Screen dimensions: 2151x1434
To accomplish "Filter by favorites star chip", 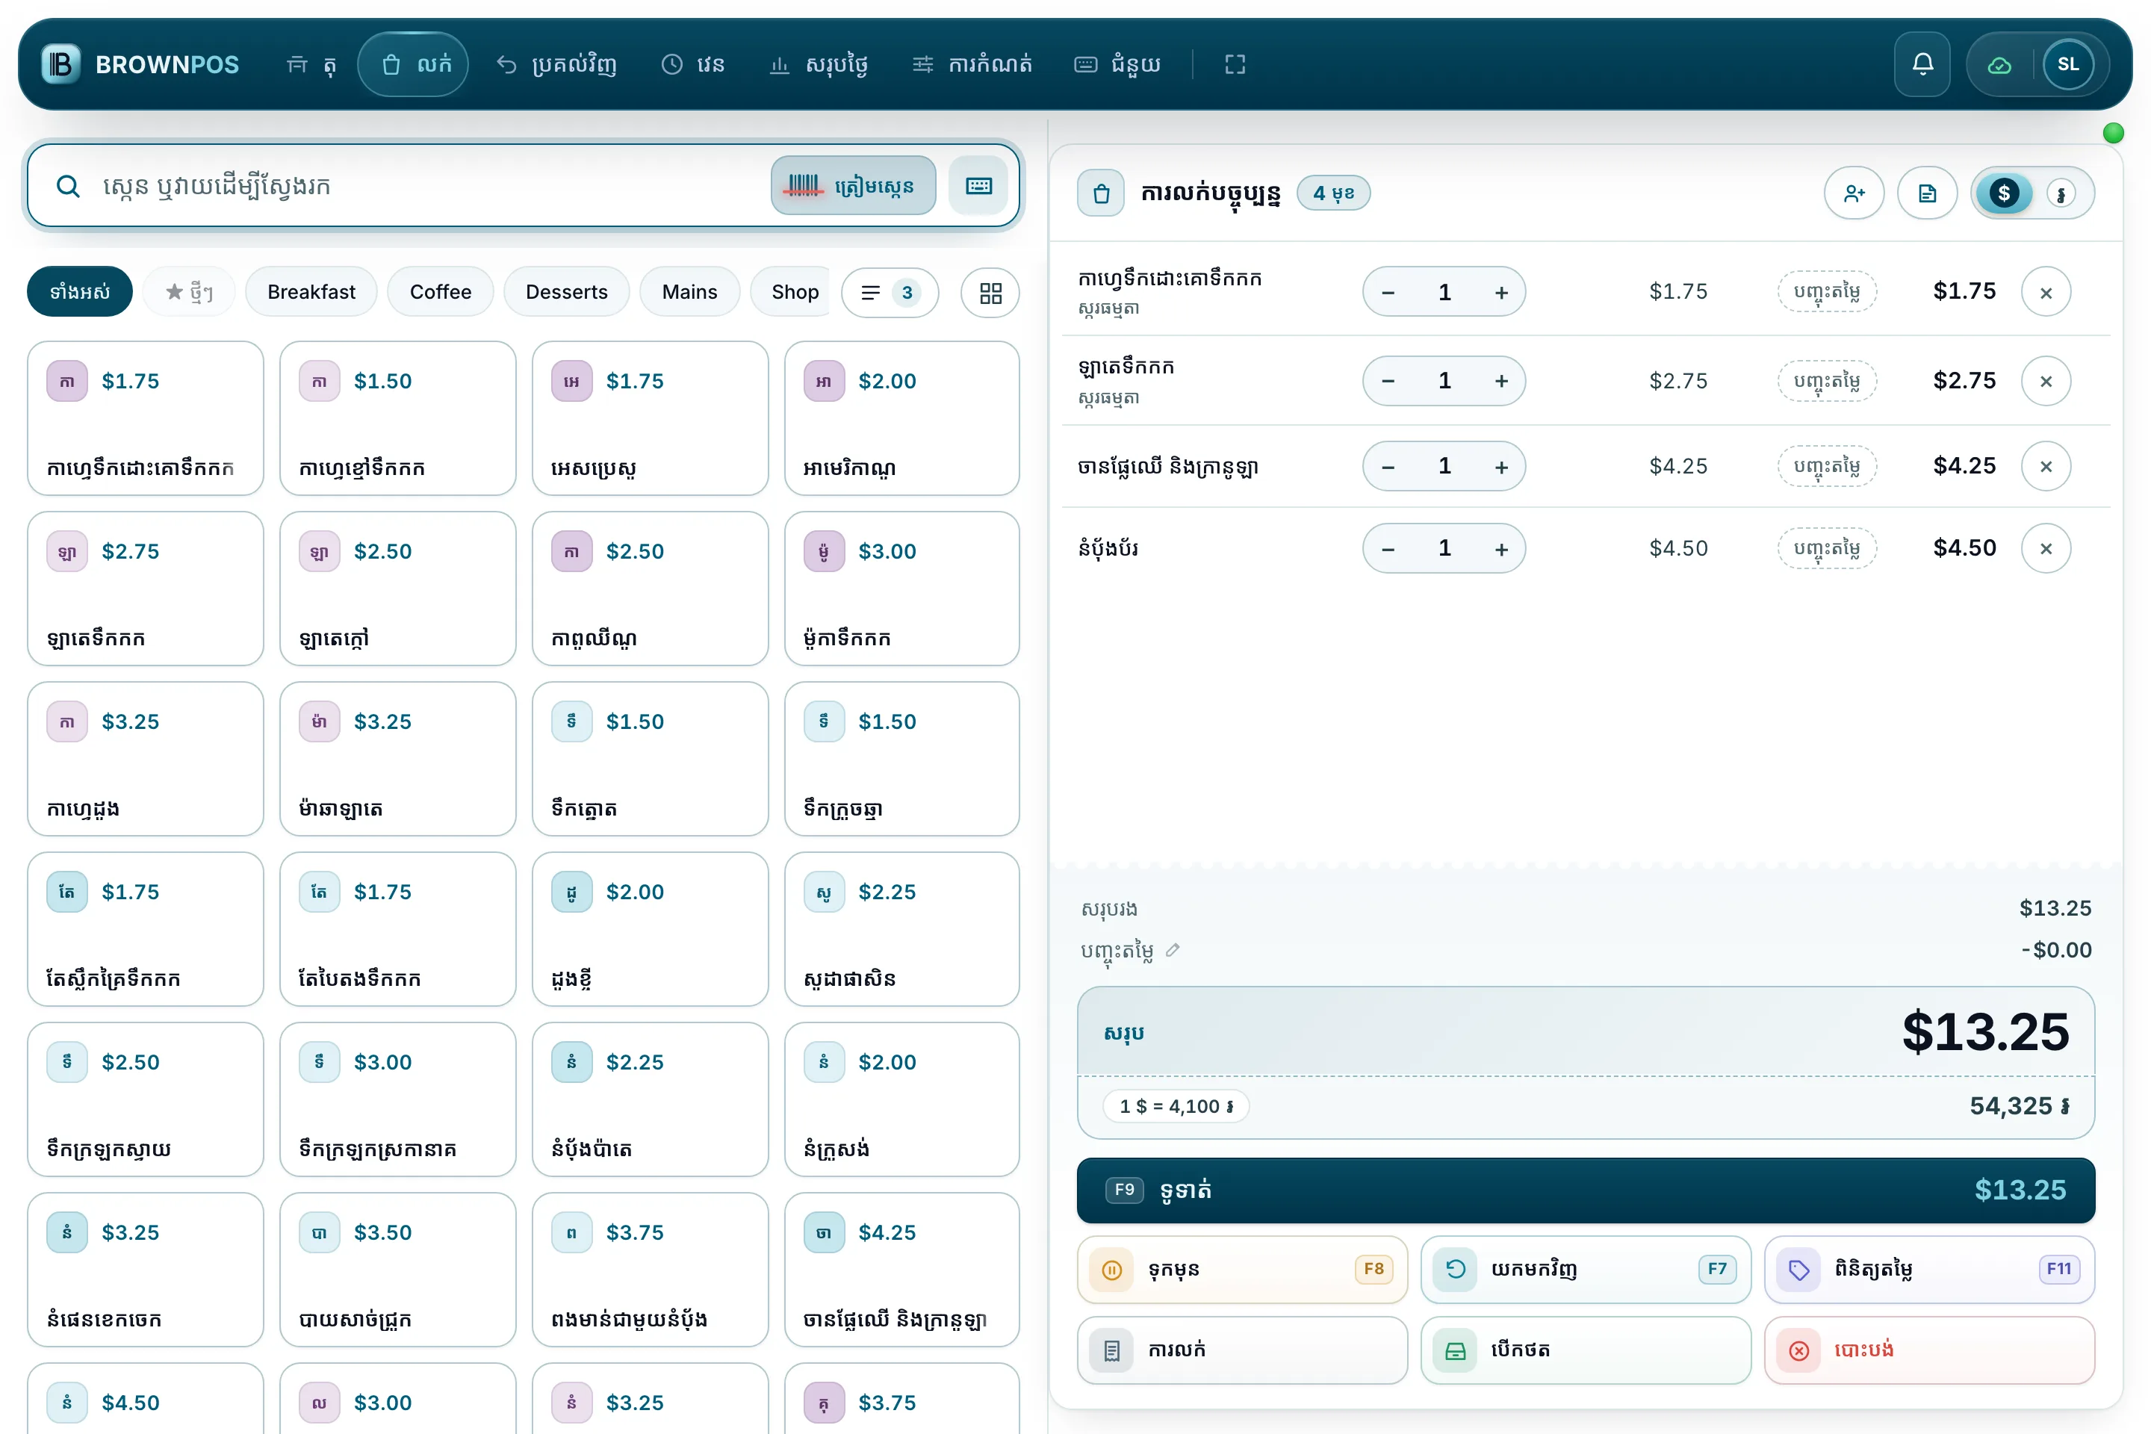I will click(189, 292).
